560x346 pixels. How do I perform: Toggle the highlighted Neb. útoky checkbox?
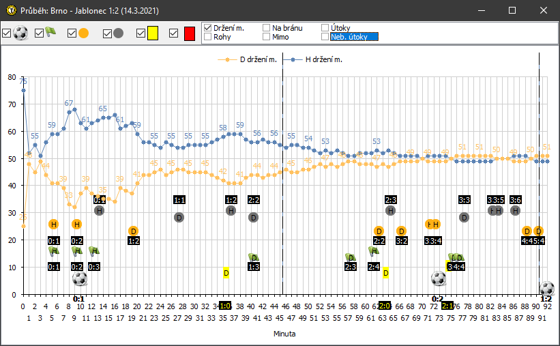pyautogui.click(x=325, y=37)
